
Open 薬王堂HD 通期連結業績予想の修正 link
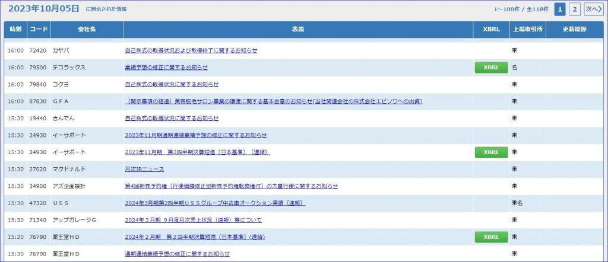[x=177, y=254]
